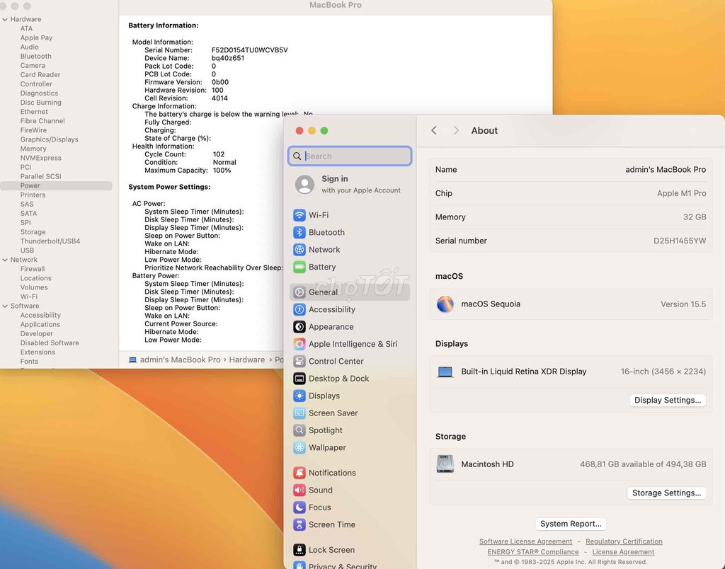The height and width of the screenshot is (569, 725).
Task: Collapse the Hardware section in System Information
Action: pos(5,19)
